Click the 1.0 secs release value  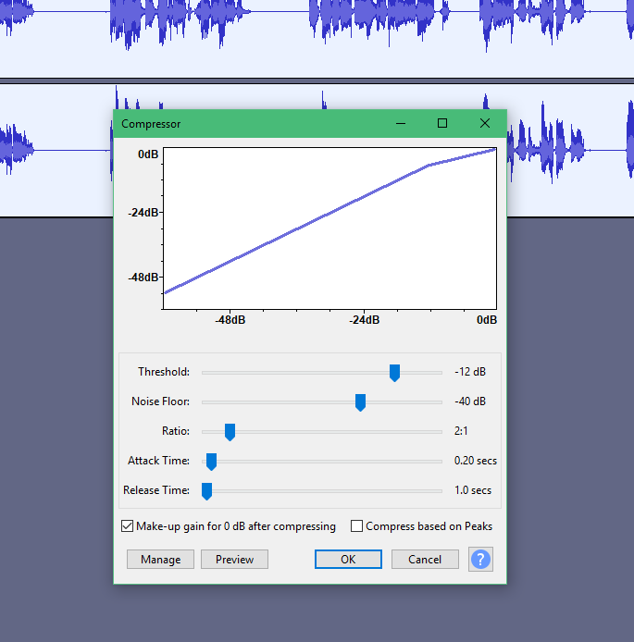click(473, 490)
